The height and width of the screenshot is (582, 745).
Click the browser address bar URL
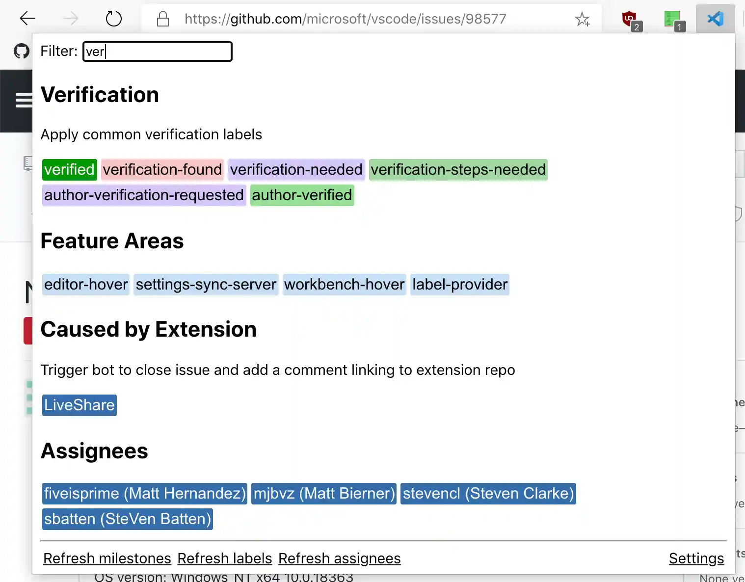[345, 19]
